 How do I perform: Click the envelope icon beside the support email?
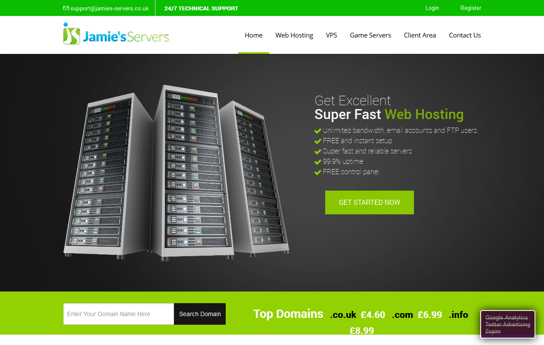point(66,8)
